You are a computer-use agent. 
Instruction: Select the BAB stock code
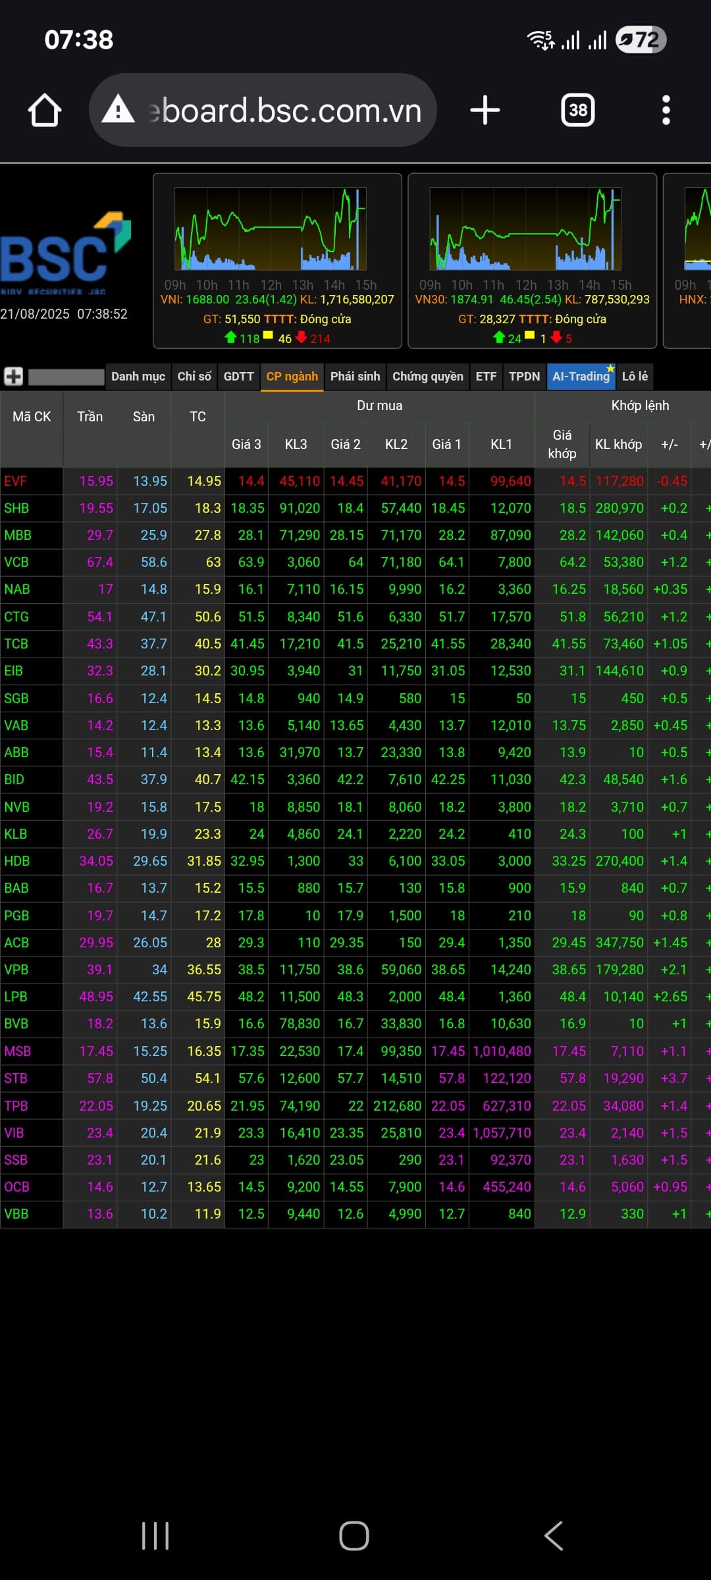(x=16, y=888)
